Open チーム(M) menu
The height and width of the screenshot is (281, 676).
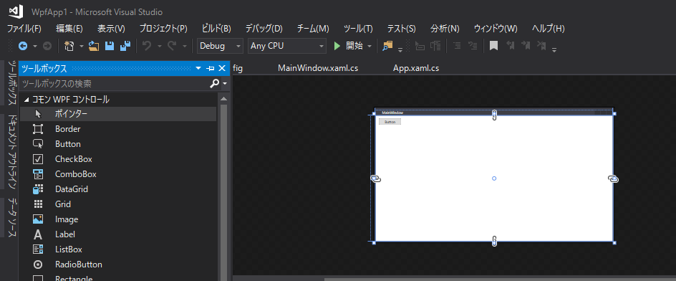313,29
